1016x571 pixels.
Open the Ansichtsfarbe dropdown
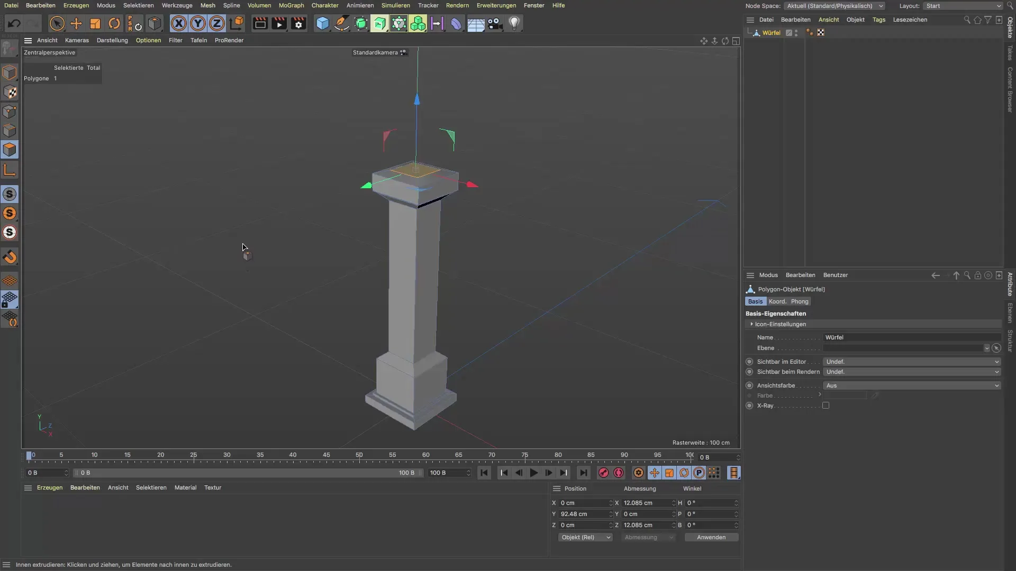[912, 385]
